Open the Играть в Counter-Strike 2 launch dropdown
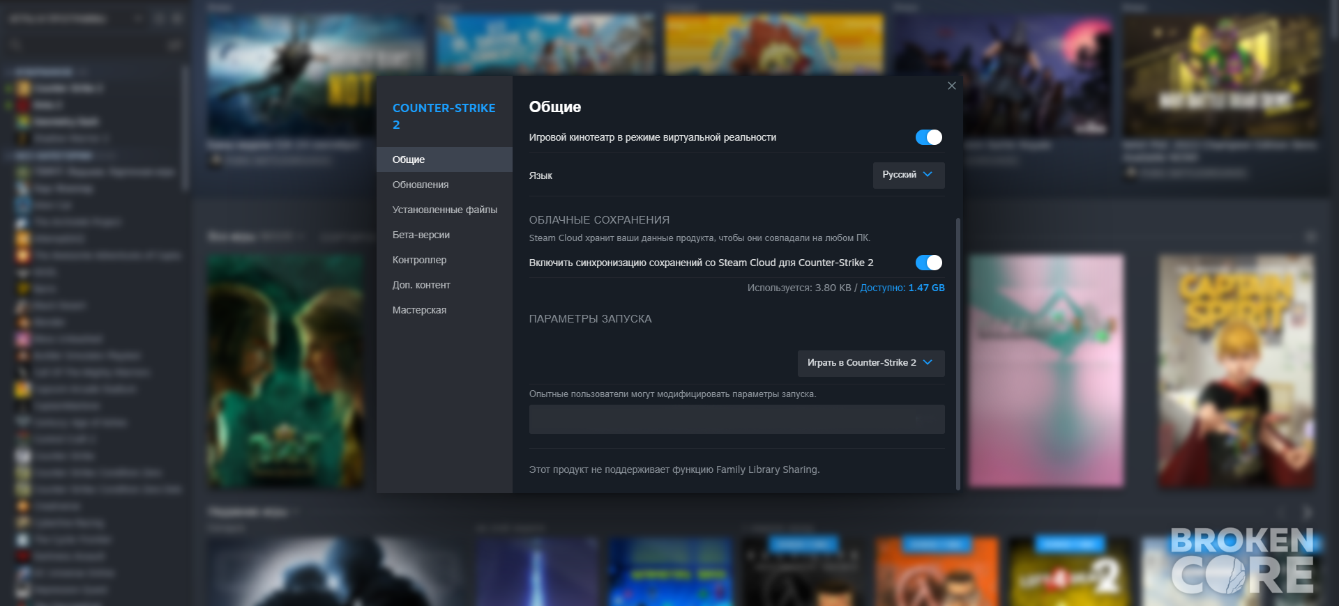This screenshot has height=606, width=1339. tap(871, 363)
